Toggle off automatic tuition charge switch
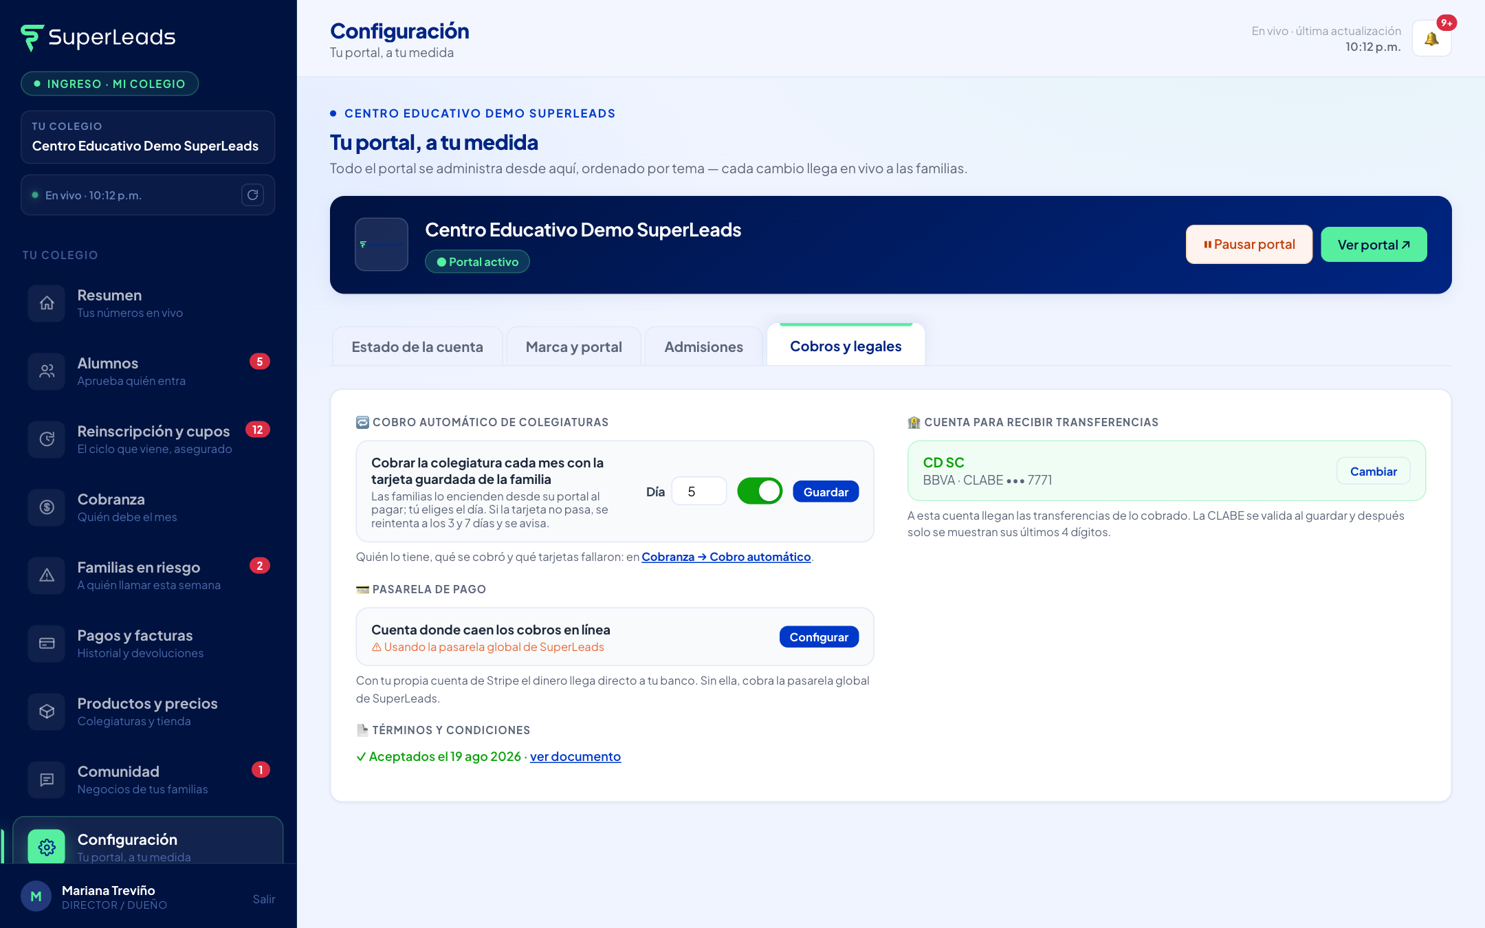This screenshot has height=928, width=1485. click(x=760, y=491)
